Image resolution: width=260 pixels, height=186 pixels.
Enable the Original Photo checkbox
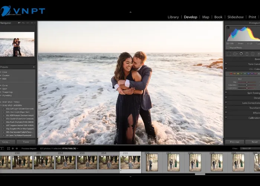(x=227, y=48)
